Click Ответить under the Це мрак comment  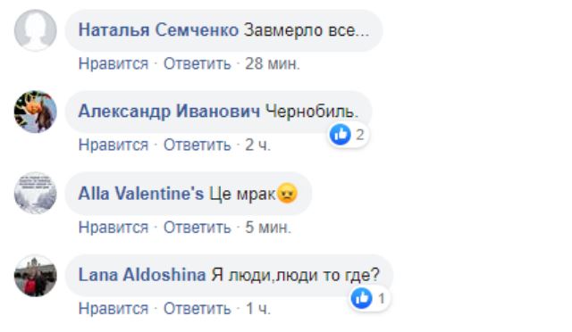[x=197, y=228]
